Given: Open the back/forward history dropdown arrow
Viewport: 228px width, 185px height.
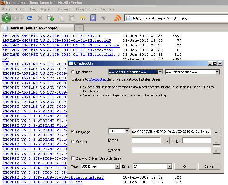Looking at the screenshot, I should tap(21, 18).
